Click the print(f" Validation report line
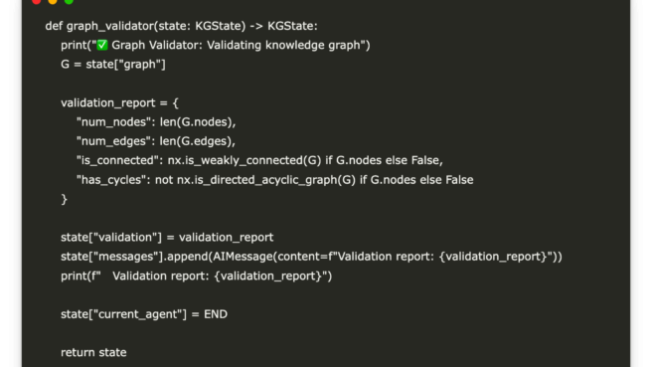This screenshot has width=652, height=367. [x=196, y=275]
